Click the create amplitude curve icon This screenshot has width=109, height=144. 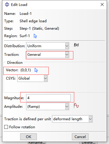[x=76, y=105]
